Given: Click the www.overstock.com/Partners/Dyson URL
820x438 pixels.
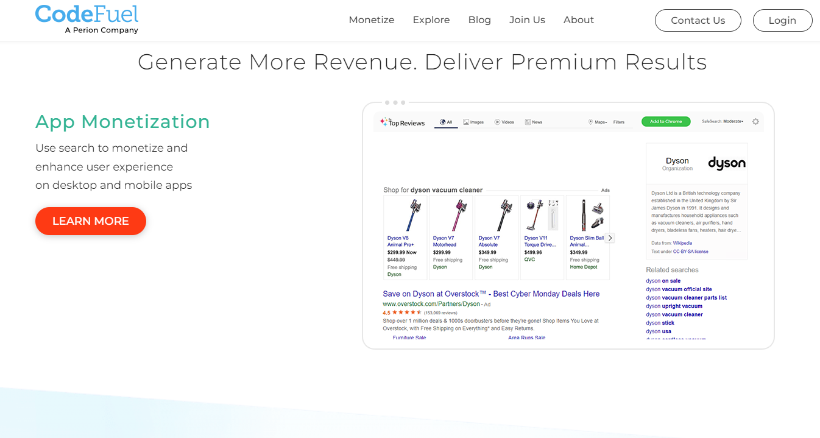Looking at the screenshot, I should pyautogui.click(x=431, y=303).
